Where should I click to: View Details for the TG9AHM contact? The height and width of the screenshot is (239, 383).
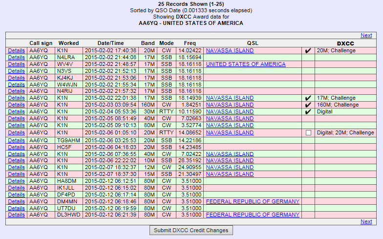16,140
